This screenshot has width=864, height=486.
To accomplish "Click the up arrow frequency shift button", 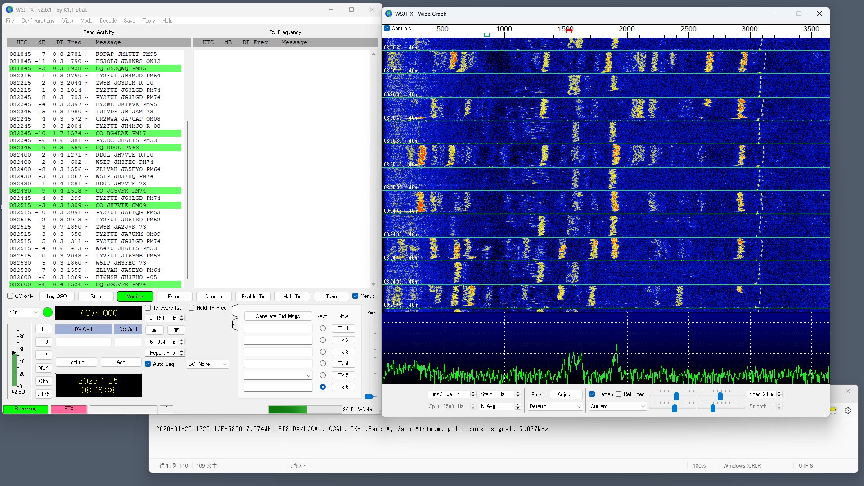I will click(x=154, y=330).
